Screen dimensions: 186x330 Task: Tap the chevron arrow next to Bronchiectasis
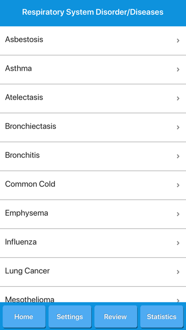point(178,128)
